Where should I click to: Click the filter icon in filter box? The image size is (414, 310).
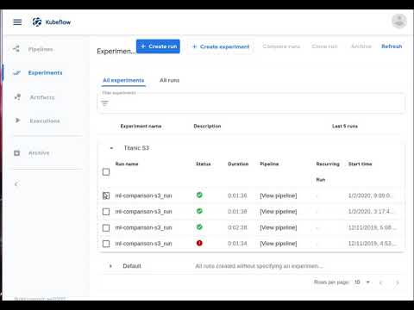(x=104, y=103)
